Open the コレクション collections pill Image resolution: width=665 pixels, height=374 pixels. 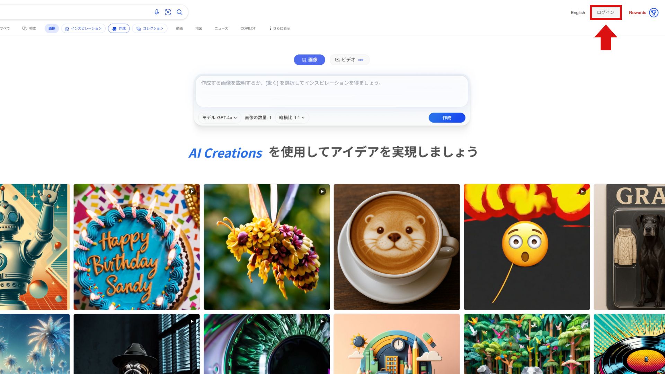150,28
